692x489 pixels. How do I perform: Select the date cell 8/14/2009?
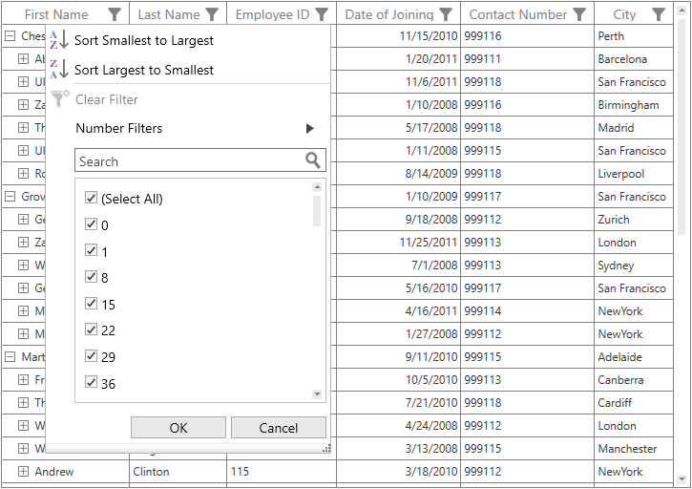(399, 173)
